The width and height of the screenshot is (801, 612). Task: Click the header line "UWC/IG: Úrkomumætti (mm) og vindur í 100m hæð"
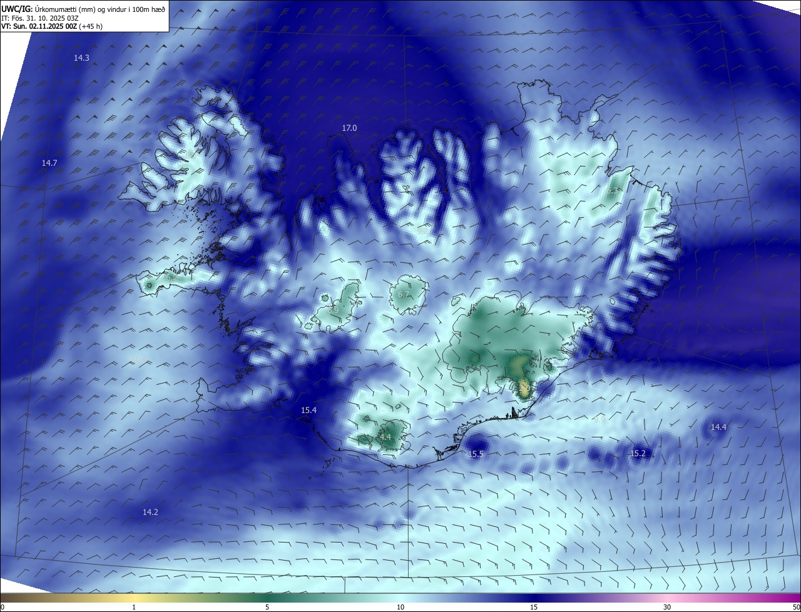pos(83,8)
